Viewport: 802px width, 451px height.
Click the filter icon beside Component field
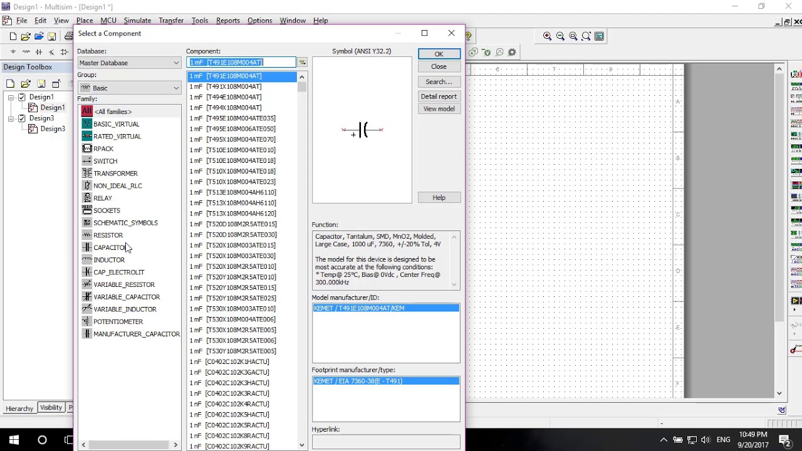tap(302, 62)
